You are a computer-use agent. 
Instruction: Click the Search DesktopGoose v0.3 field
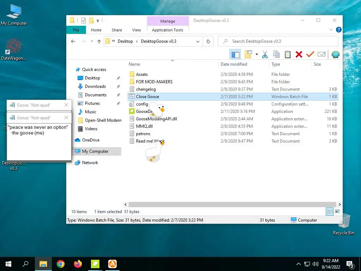click(278, 41)
